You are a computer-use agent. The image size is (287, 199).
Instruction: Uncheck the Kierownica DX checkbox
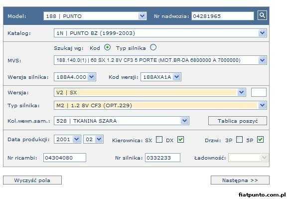181,140
